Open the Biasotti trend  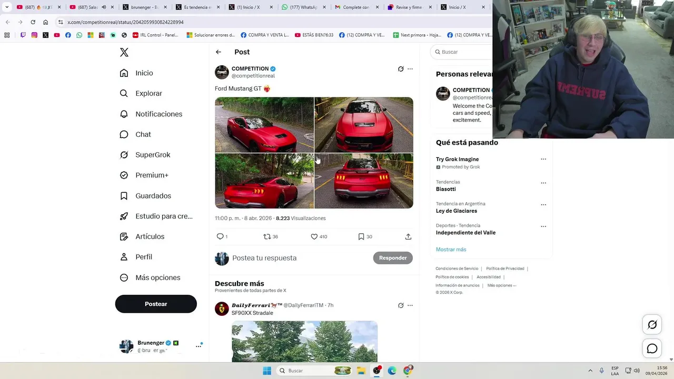click(x=446, y=189)
